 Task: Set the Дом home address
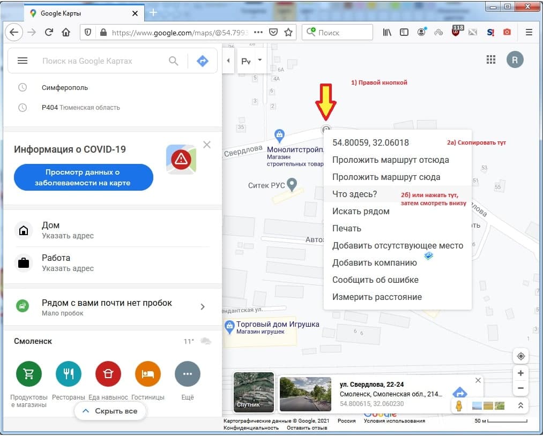pyautogui.click(x=113, y=230)
